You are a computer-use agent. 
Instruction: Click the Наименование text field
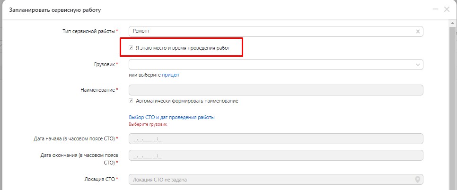(x=275, y=90)
